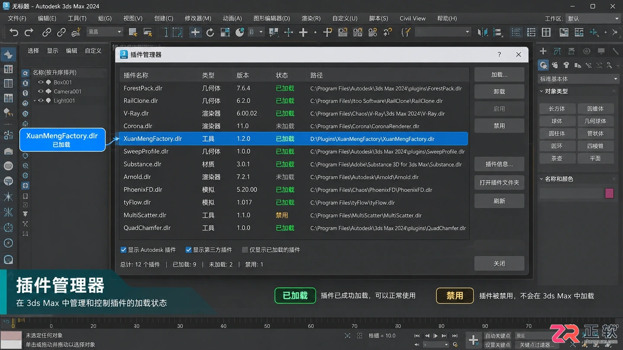This screenshot has height=350, width=623.
Task: Select the Unlink selection icon
Action: pos(61,32)
